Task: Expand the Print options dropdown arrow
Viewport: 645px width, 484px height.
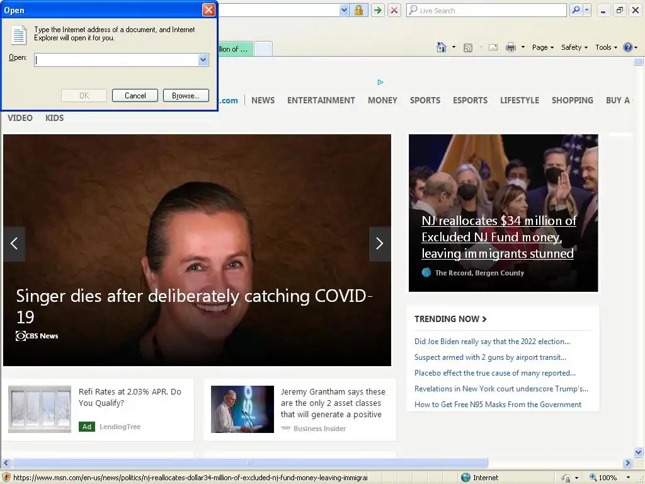Action: coord(523,47)
